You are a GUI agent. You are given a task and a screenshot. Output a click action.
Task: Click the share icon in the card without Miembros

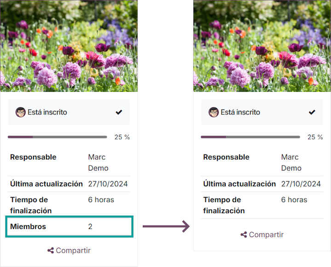click(x=244, y=235)
